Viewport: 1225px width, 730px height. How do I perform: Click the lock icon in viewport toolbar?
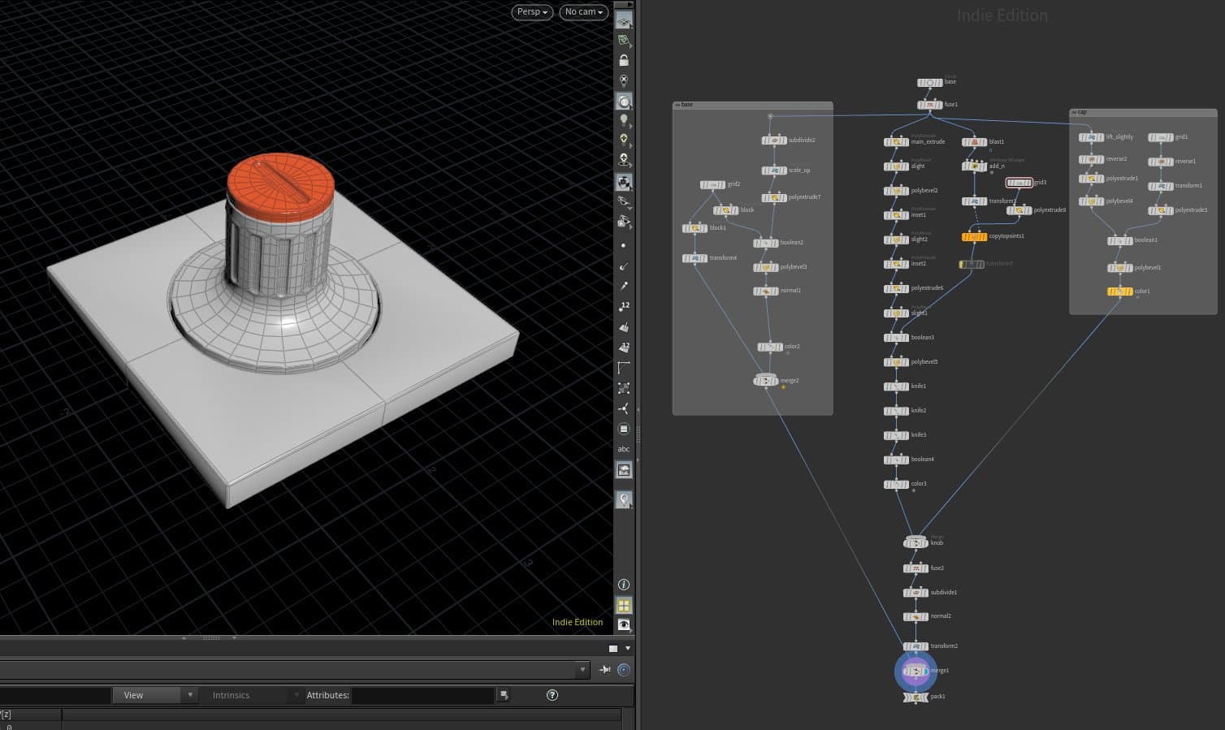pyautogui.click(x=624, y=61)
